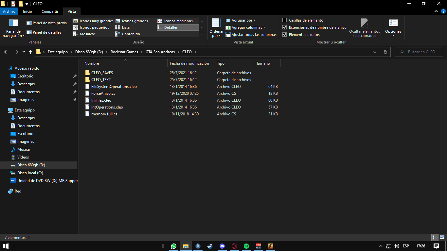Click Disco 680gb (B:) breadcrumb
This screenshot has width=447, height=251.
tap(89, 52)
